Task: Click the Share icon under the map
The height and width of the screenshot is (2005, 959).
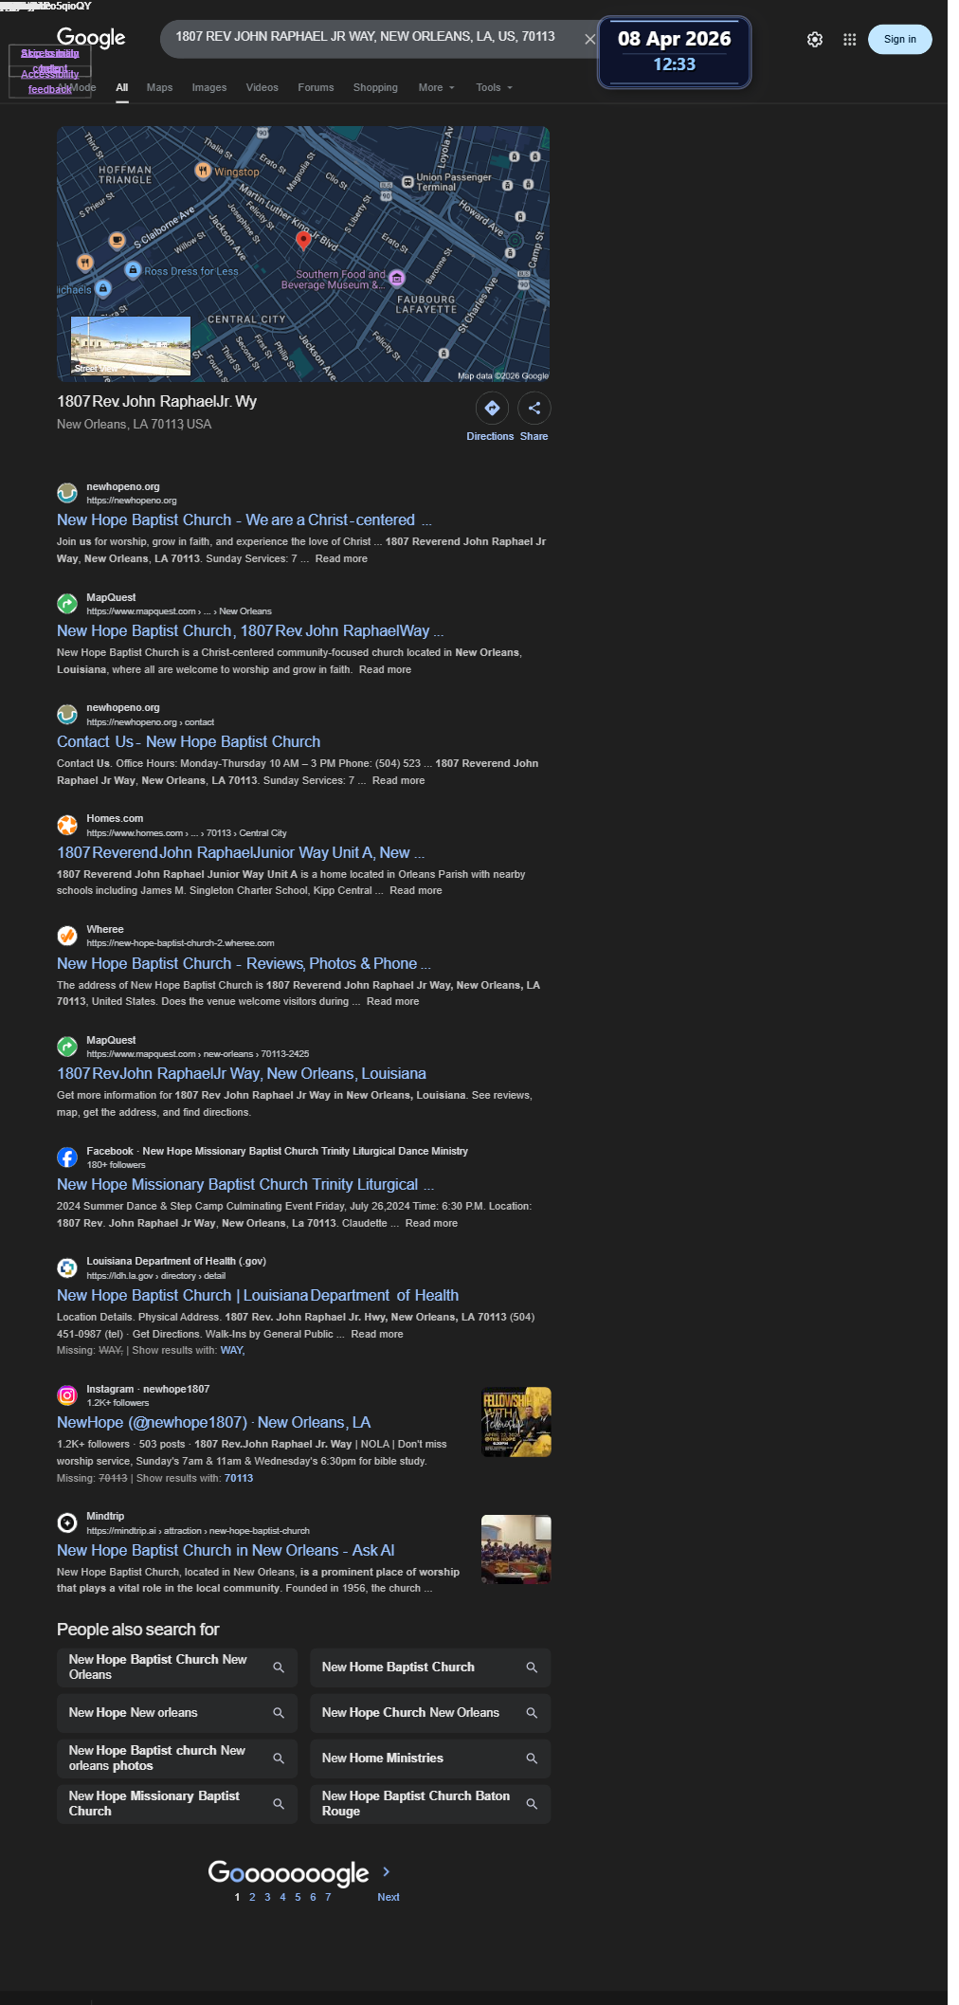Action: click(x=534, y=408)
